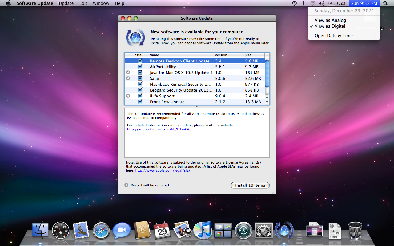Image resolution: width=394 pixels, height=246 pixels.
Task: Open the AirPort Wi-Fi status menu
Action: pyautogui.click(x=312, y=3)
